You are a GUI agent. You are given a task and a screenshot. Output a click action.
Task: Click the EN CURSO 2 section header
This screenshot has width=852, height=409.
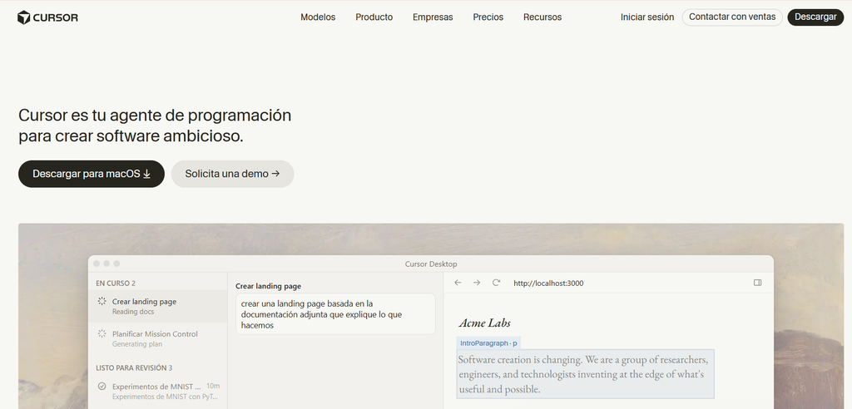tap(116, 283)
